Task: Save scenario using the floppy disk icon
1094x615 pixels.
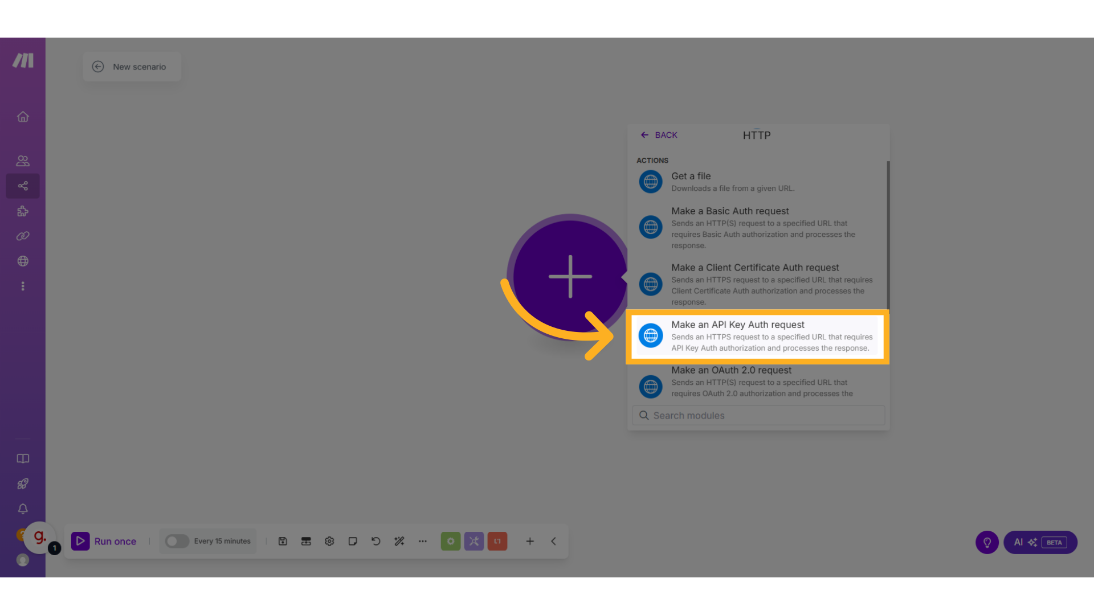Action: (x=283, y=542)
